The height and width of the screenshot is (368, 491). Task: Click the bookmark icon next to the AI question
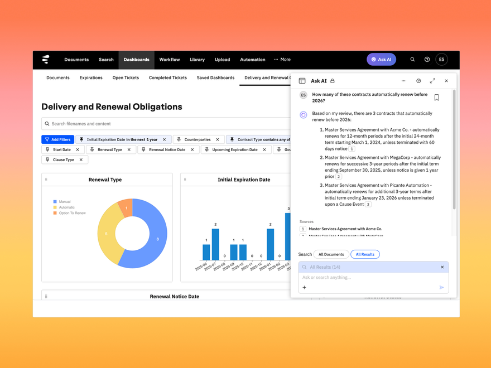tap(437, 96)
